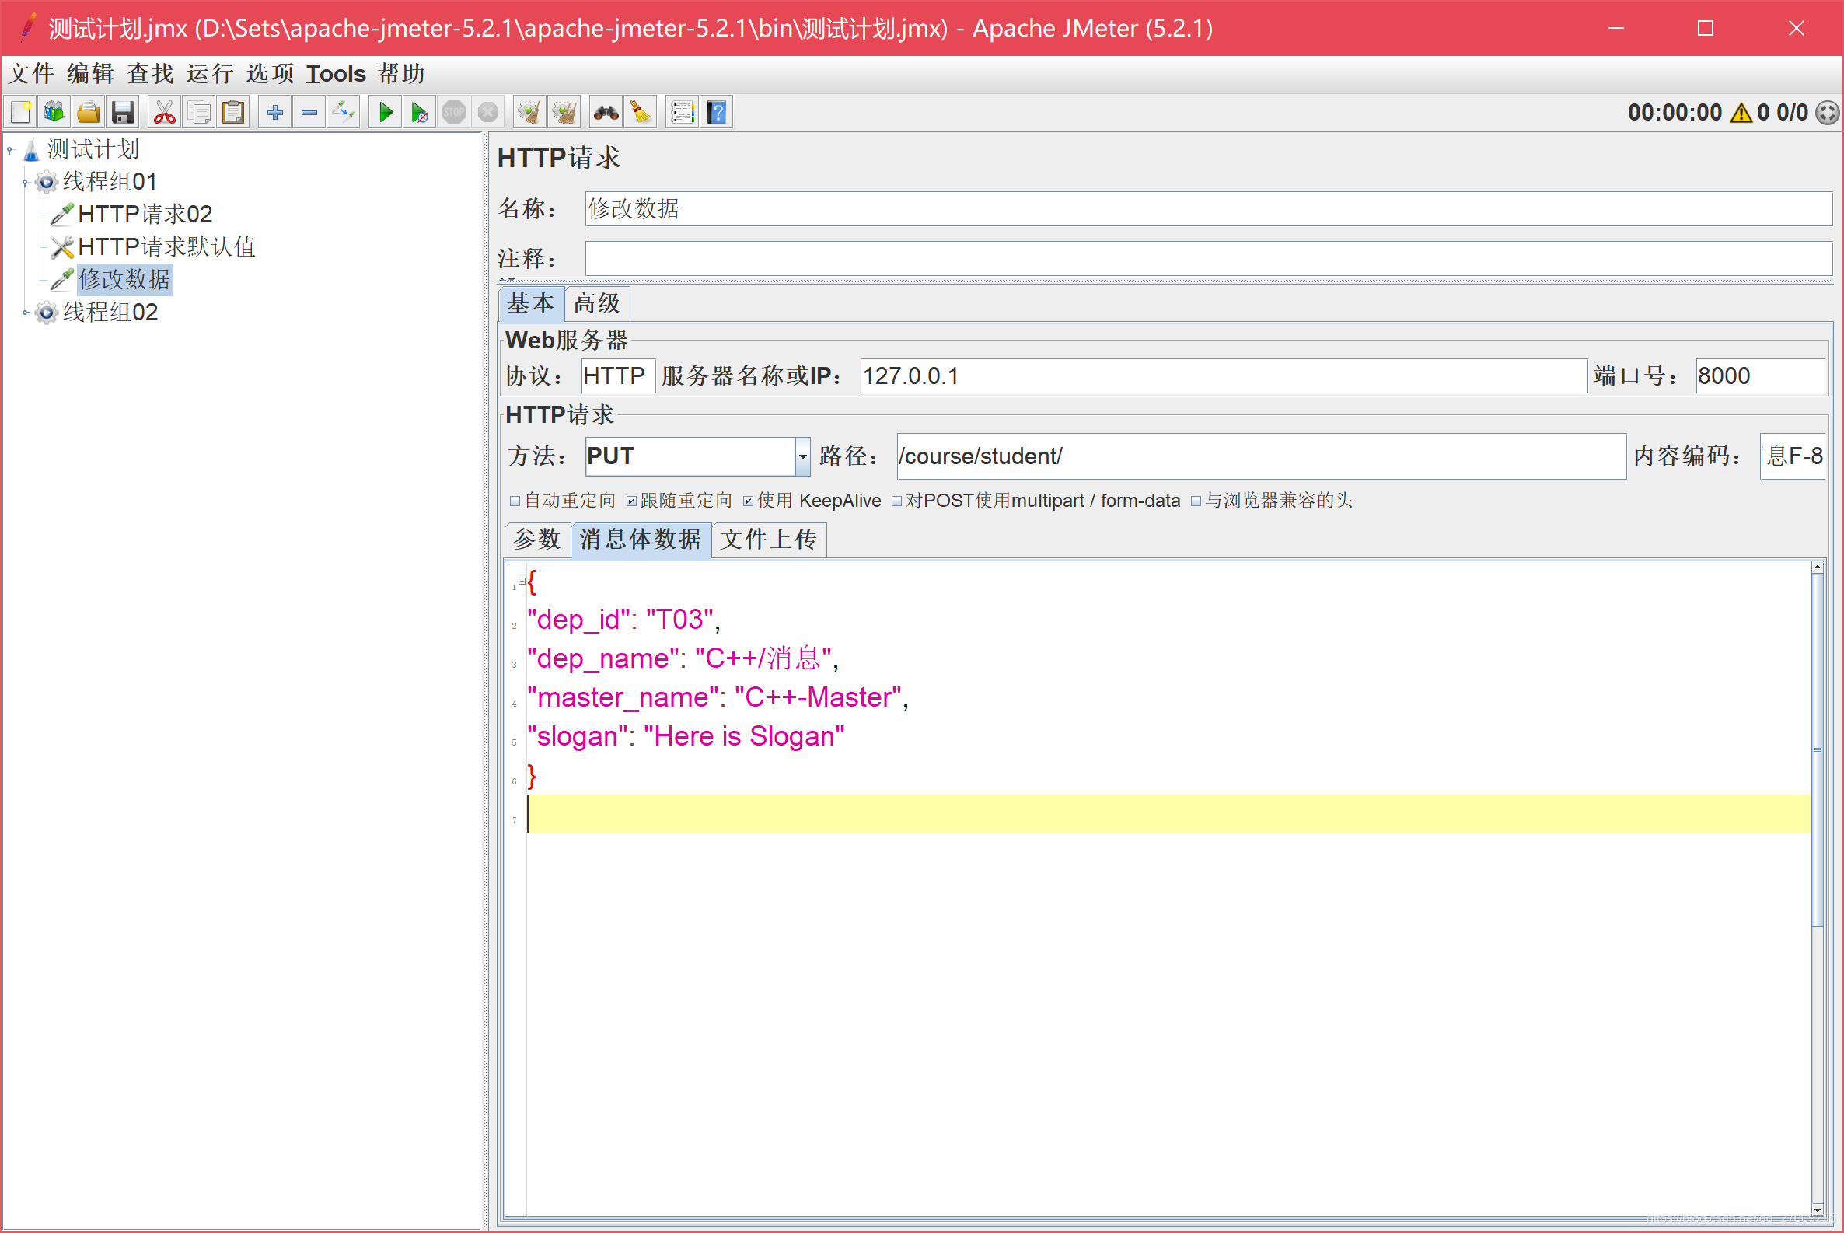The height and width of the screenshot is (1233, 1844).
Task: Open the Templates icon in toolbar
Action: (54, 113)
